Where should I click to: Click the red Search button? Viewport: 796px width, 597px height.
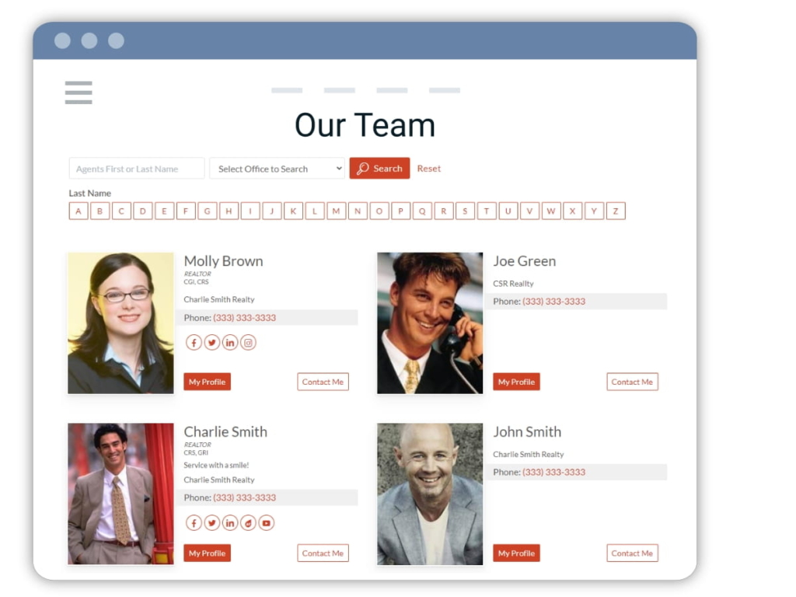[379, 169]
